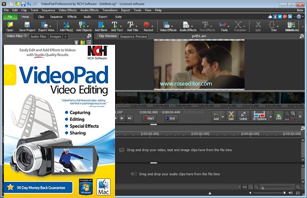The image size is (307, 198).
Task: Click the undo arrow in title bar
Action: tap(29, 4)
